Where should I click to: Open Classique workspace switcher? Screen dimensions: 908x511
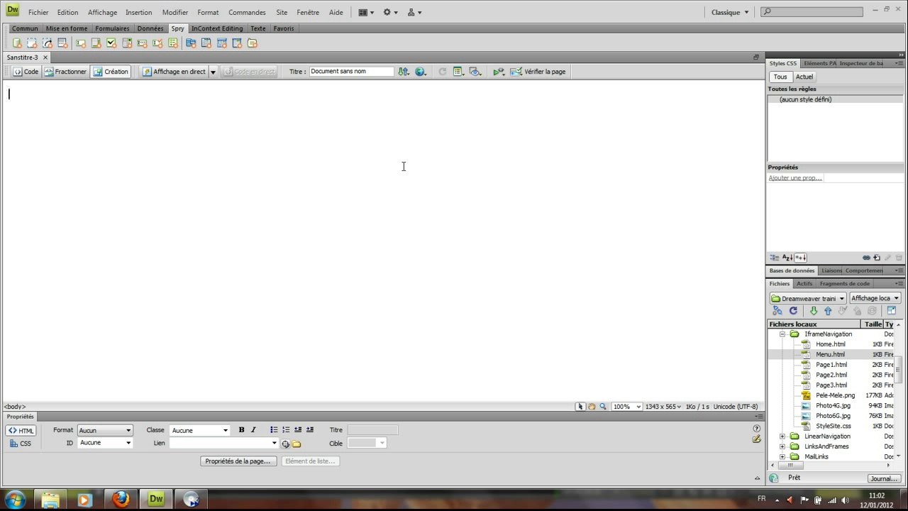tap(730, 12)
